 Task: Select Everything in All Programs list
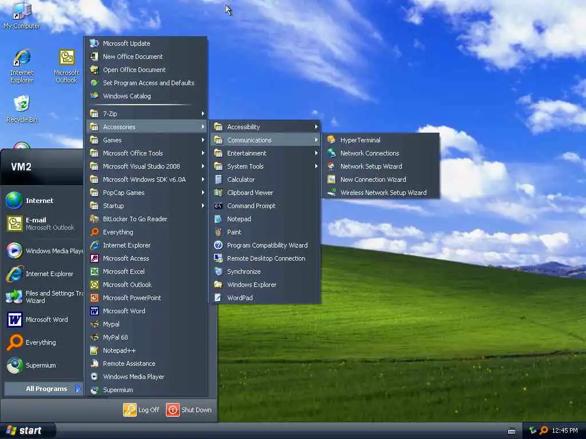[x=146, y=232]
